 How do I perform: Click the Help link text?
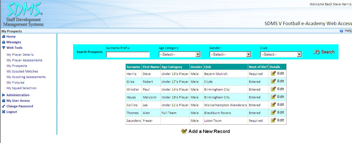[x=348, y=31]
